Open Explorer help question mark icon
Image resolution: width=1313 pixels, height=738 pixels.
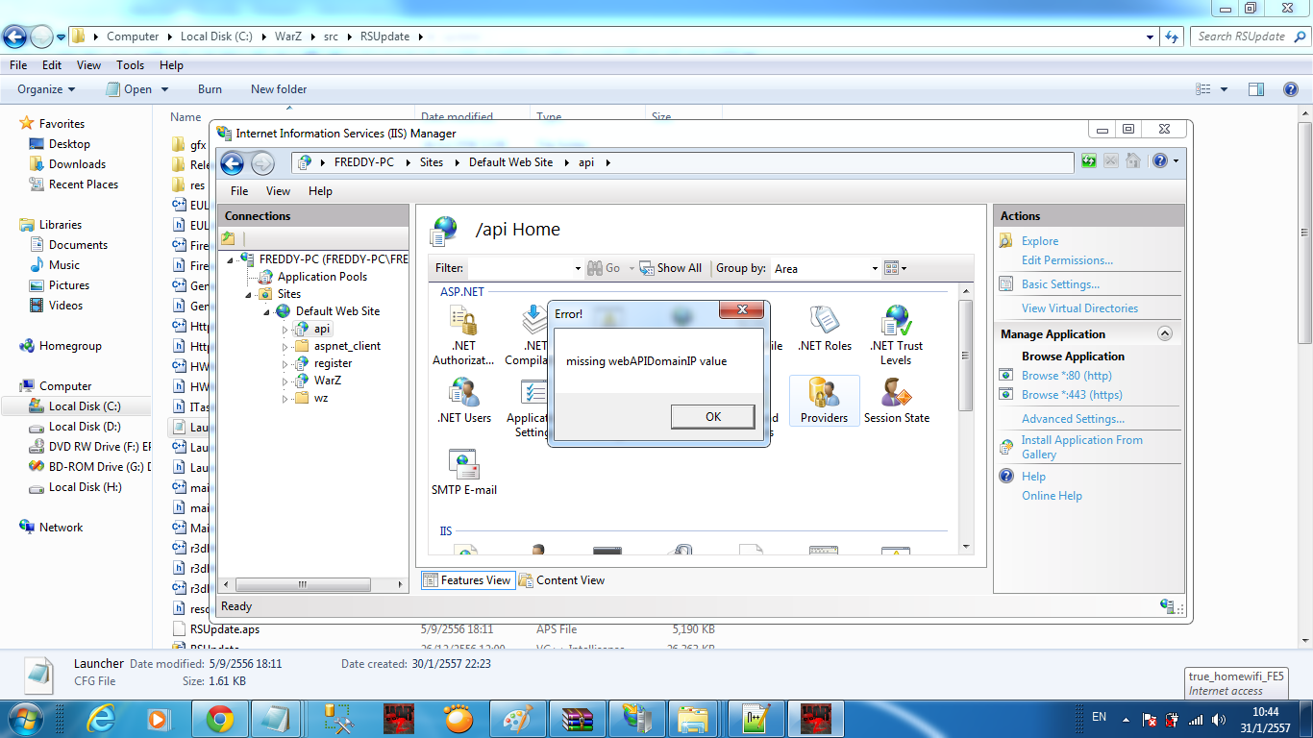click(1289, 89)
